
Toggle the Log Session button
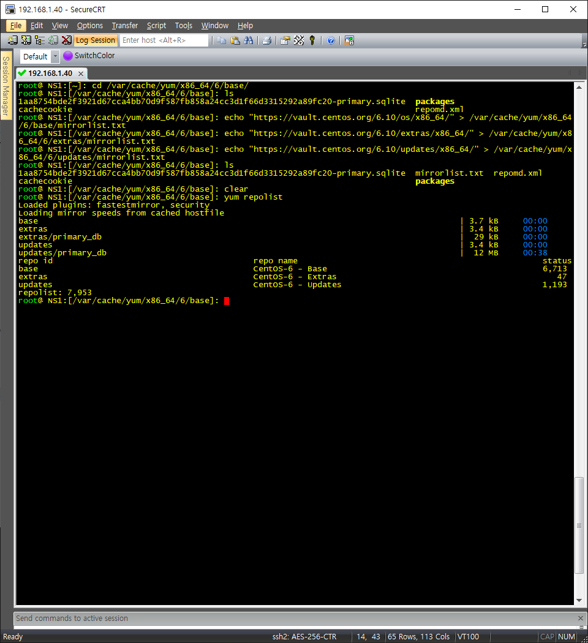click(x=96, y=40)
